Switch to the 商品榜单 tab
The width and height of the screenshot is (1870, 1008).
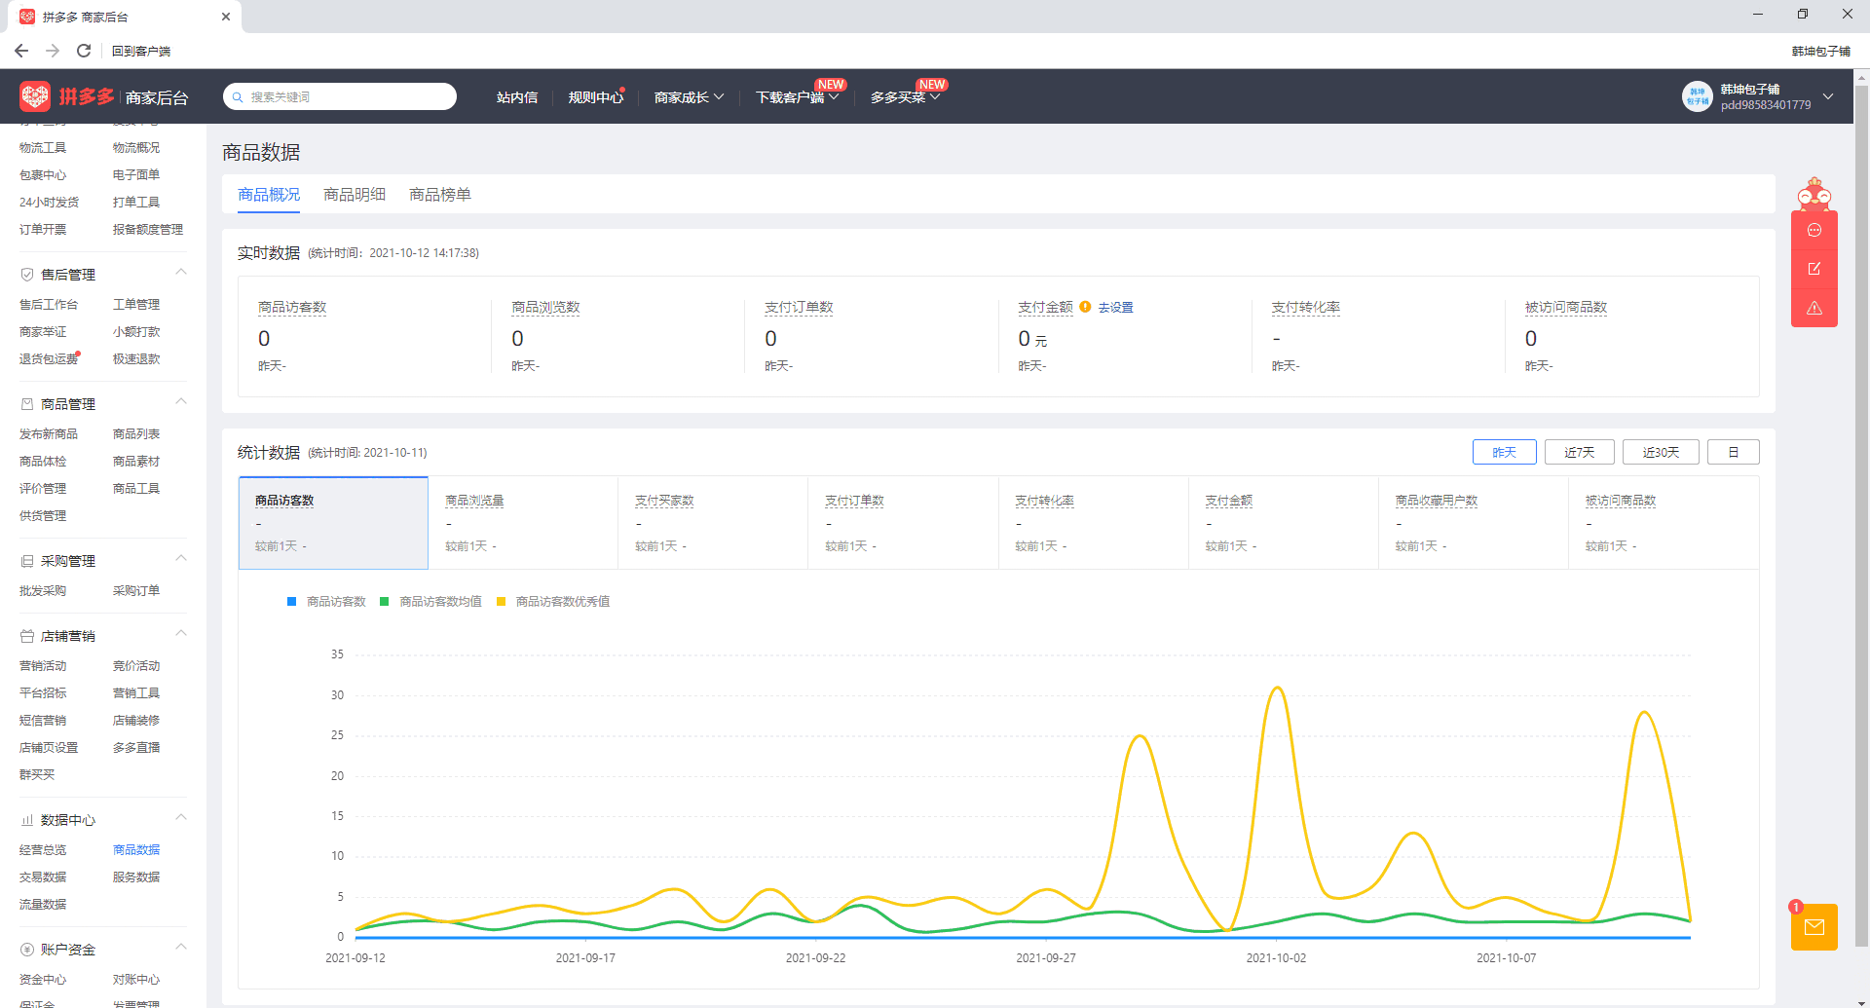[440, 195]
